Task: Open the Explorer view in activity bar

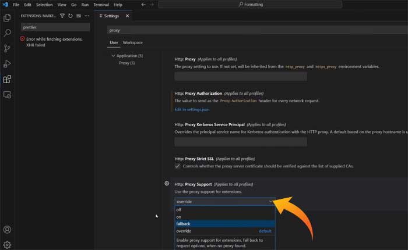Action: [x=7, y=18]
